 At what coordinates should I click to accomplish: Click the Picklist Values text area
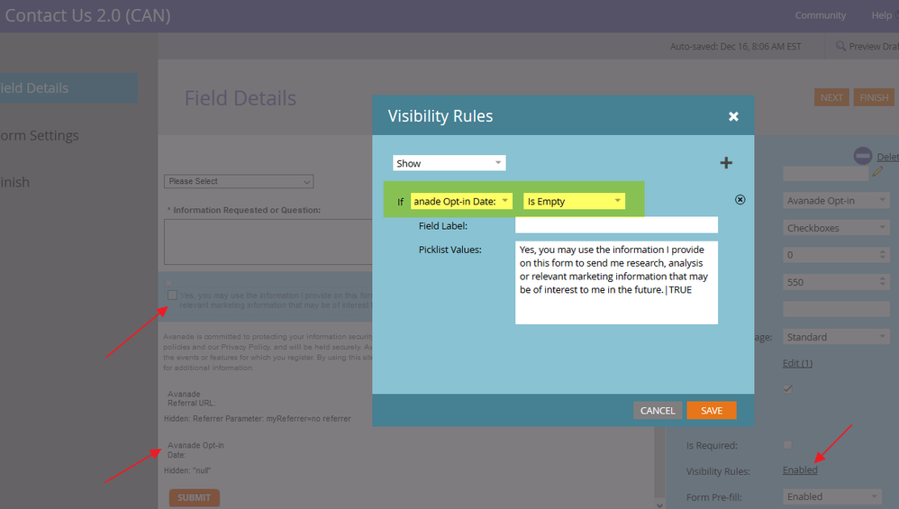(x=616, y=283)
